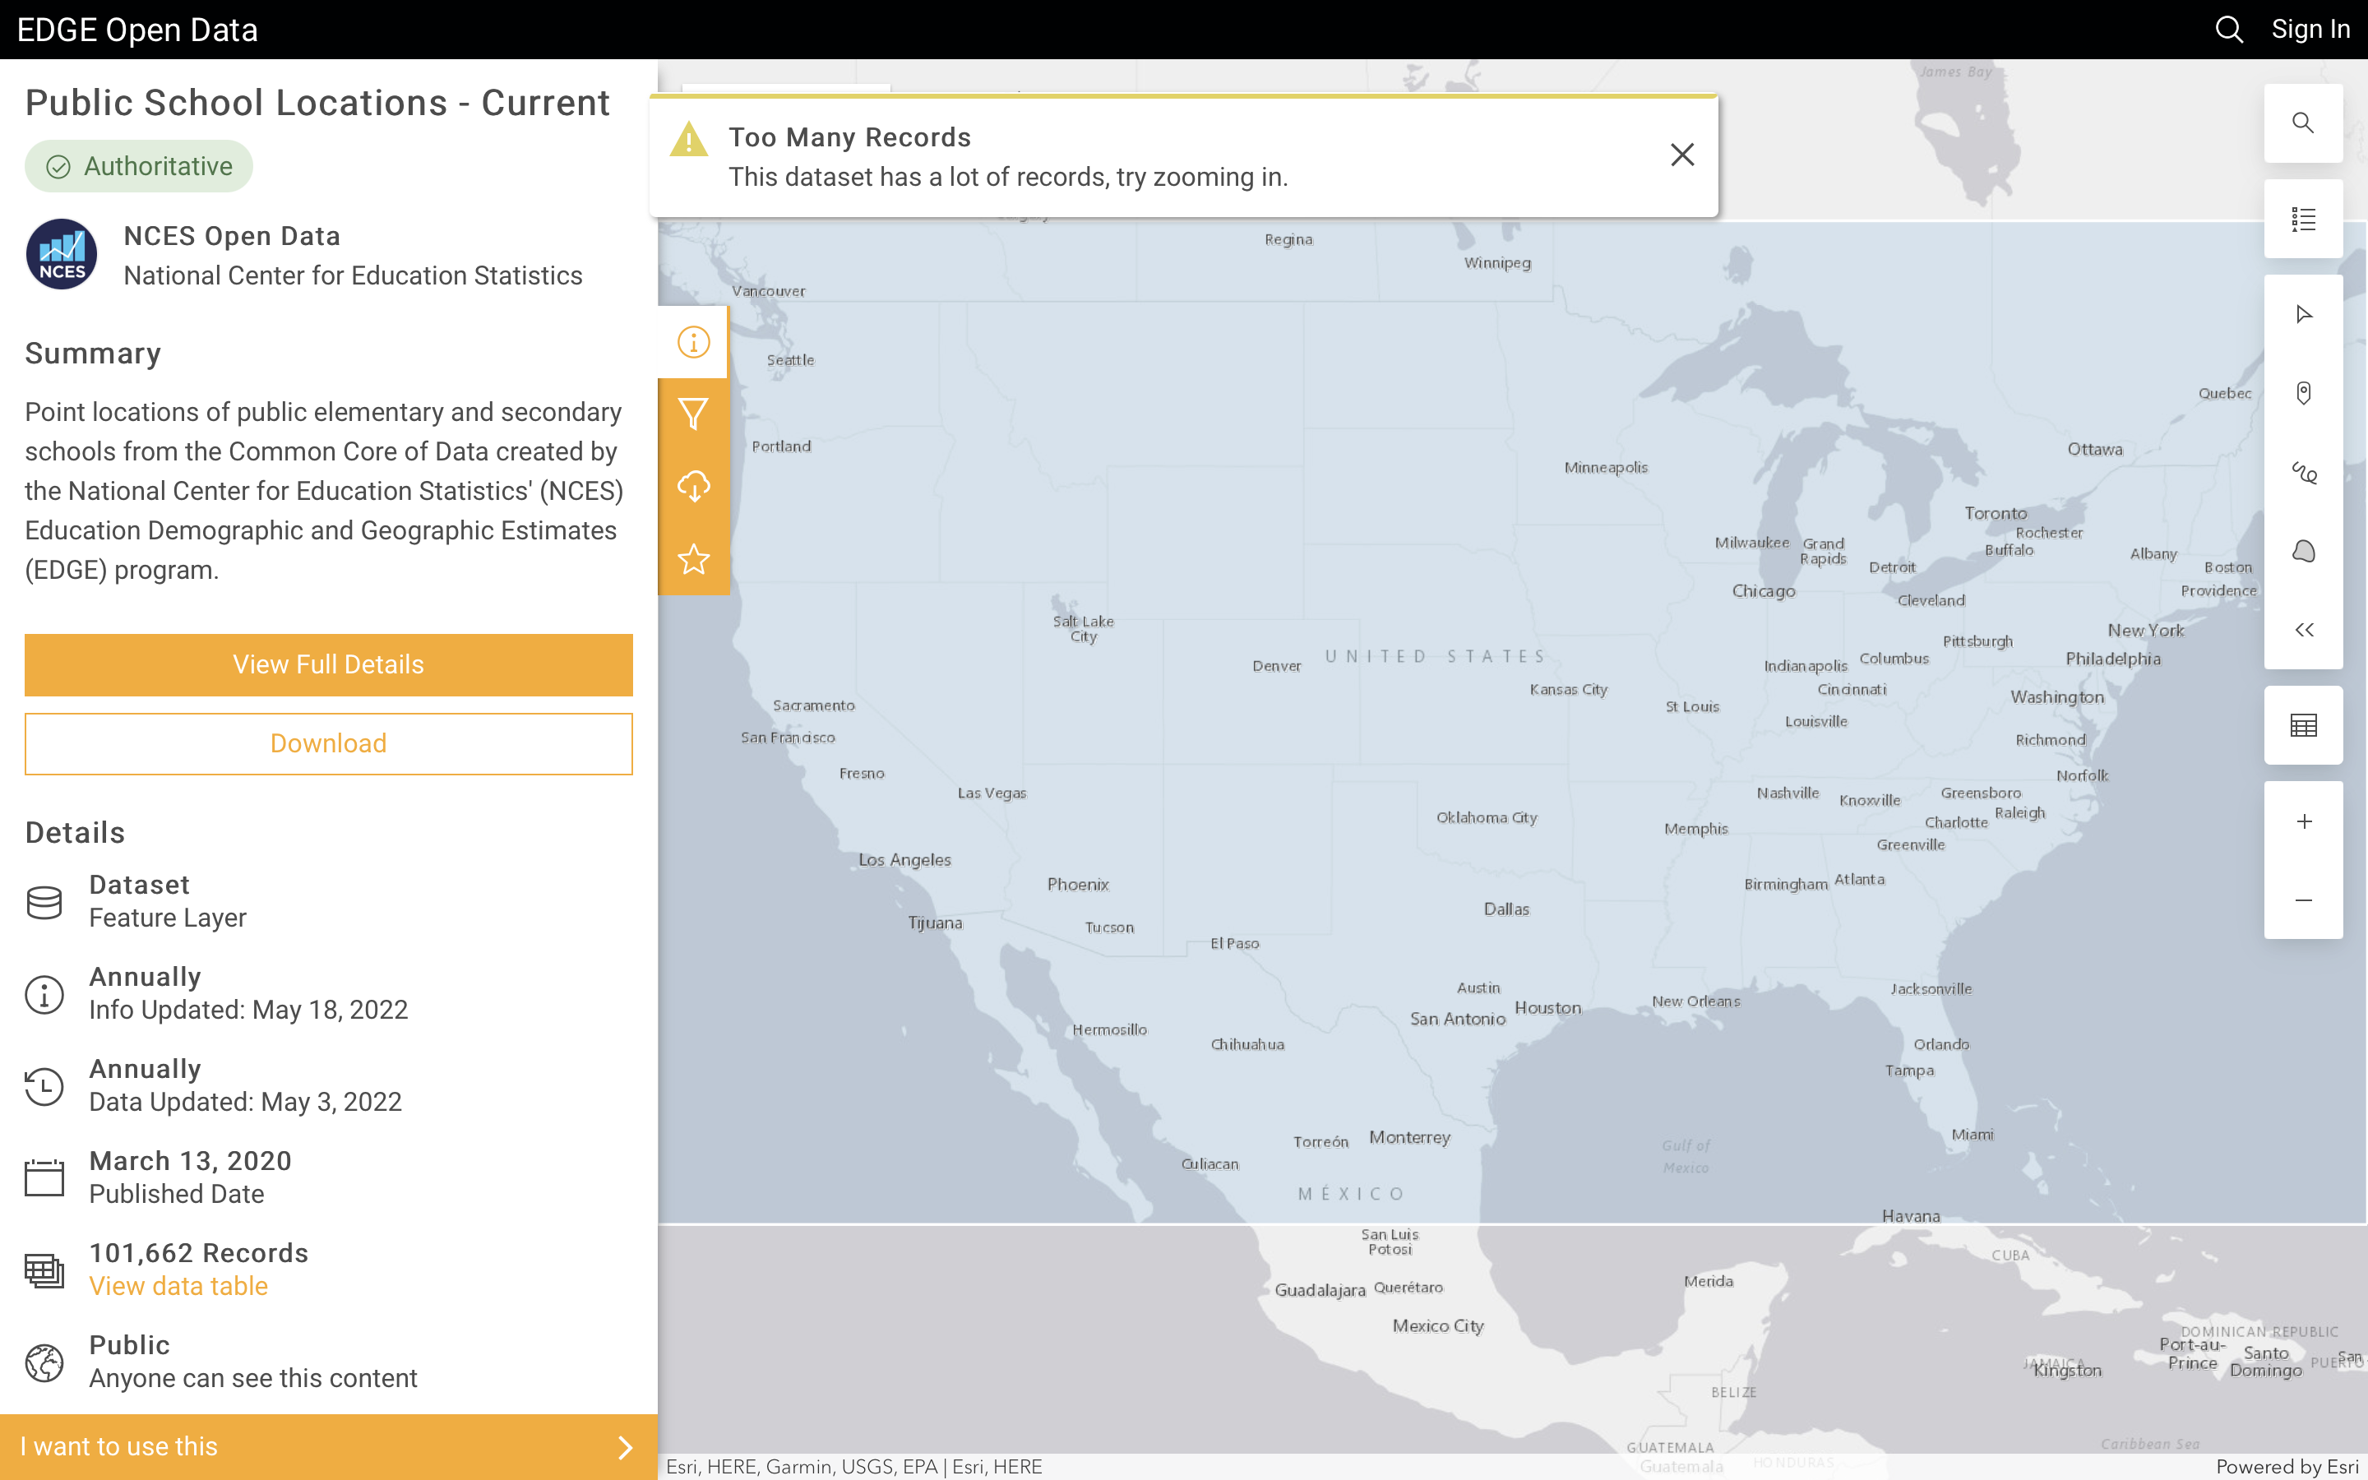Click the 'Data Updated: May 3, 2022' text
2368x1480 pixels.
(246, 1102)
